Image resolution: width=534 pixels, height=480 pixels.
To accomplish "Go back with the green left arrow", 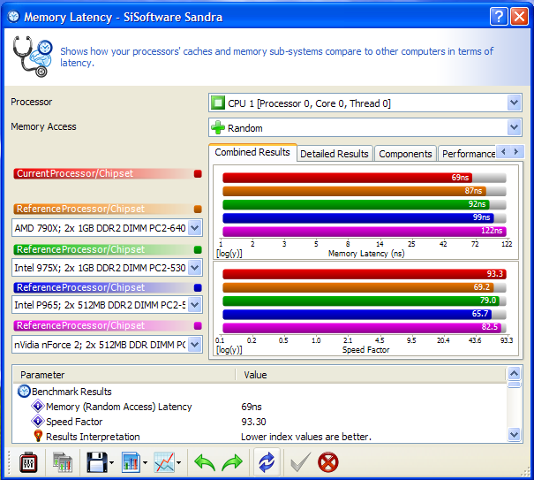I will pyautogui.click(x=205, y=463).
